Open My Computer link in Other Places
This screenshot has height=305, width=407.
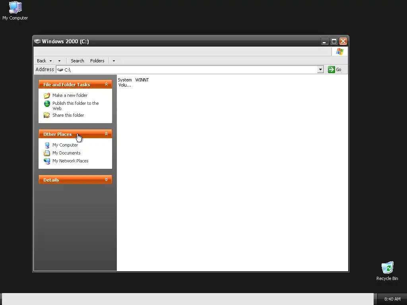(65, 145)
